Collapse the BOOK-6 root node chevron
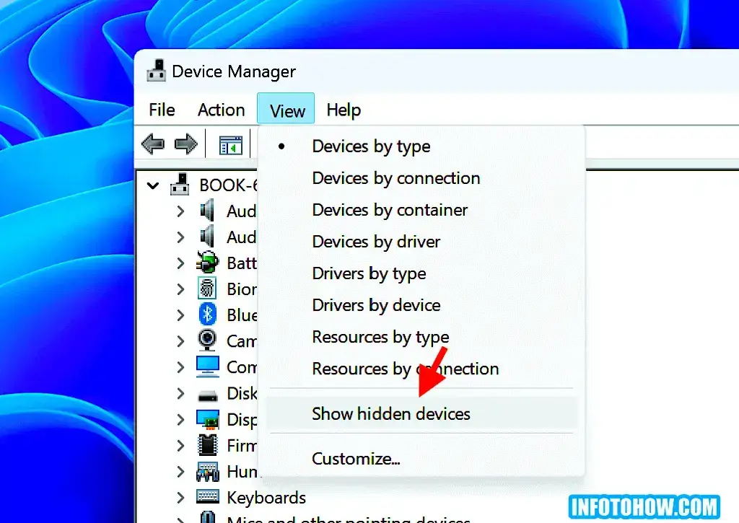The image size is (739, 523). click(153, 185)
